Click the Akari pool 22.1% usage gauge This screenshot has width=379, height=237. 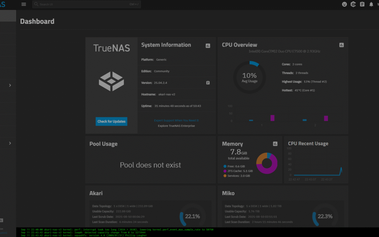click(192, 216)
